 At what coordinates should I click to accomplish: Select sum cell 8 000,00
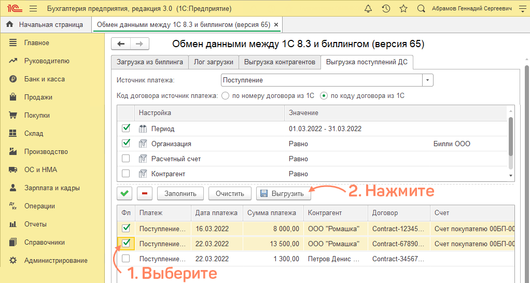point(273,229)
